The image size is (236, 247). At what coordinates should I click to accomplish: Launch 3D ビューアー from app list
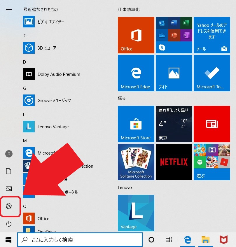coord(41,48)
